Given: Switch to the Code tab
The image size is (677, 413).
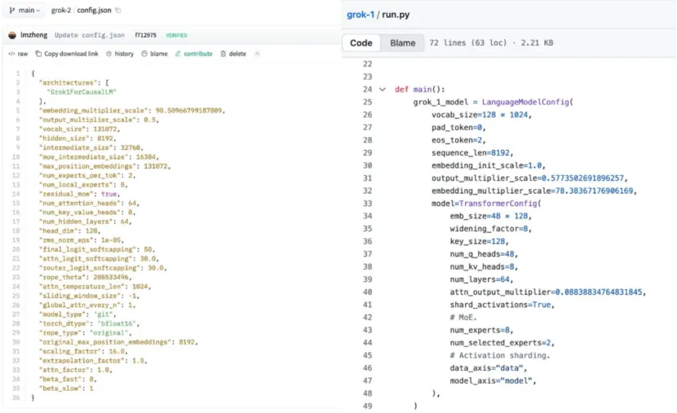Looking at the screenshot, I should click(361, 42).
